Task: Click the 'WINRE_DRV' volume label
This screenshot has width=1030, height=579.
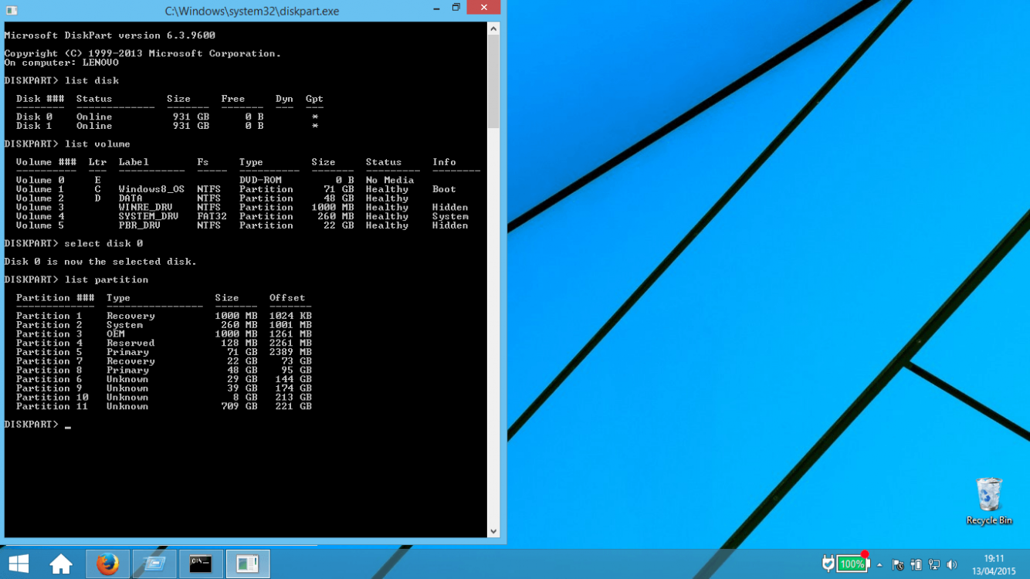Action: pos(145,207)
